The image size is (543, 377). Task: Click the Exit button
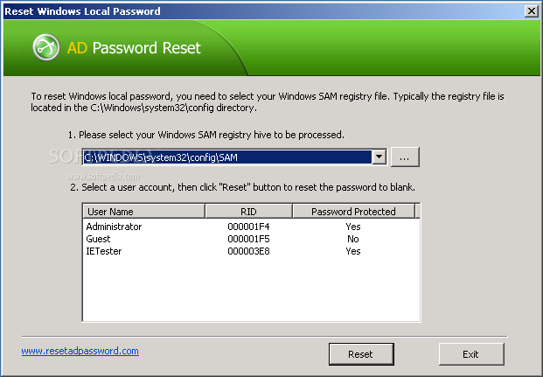471,354
